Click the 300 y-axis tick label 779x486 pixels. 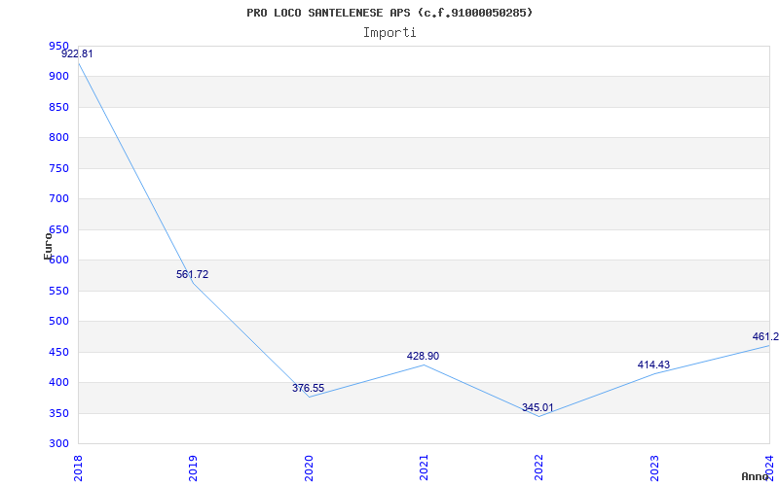(58, 444)
